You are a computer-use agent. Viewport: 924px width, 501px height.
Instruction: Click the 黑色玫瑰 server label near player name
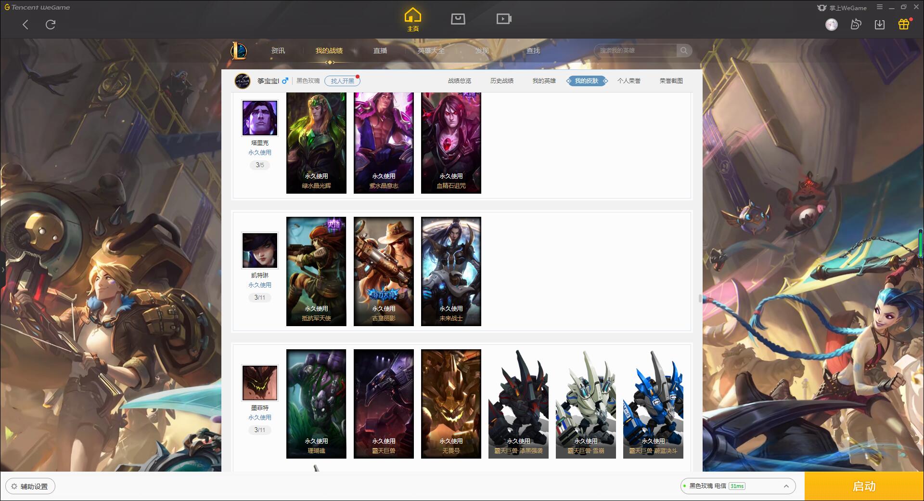(x=308, y=81)
